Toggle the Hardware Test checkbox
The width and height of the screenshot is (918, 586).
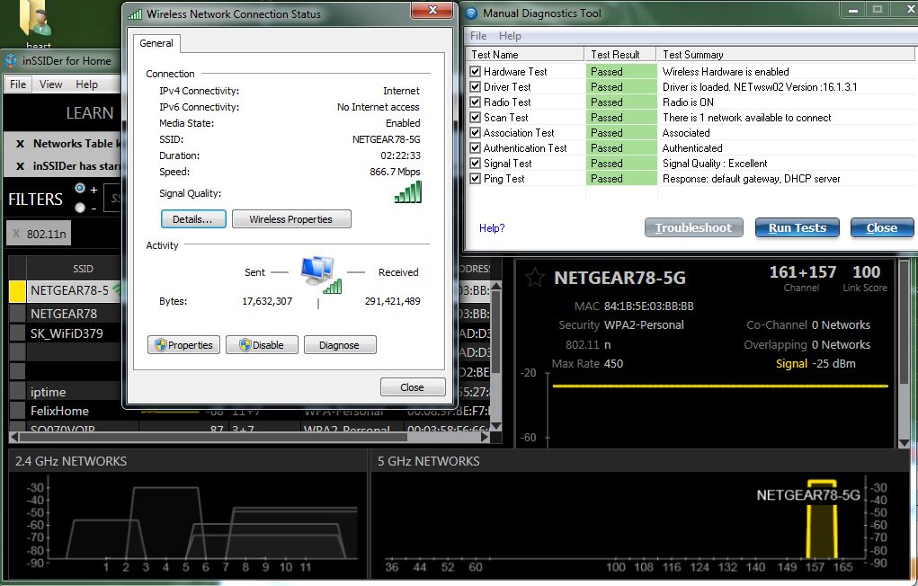point(476,71)
